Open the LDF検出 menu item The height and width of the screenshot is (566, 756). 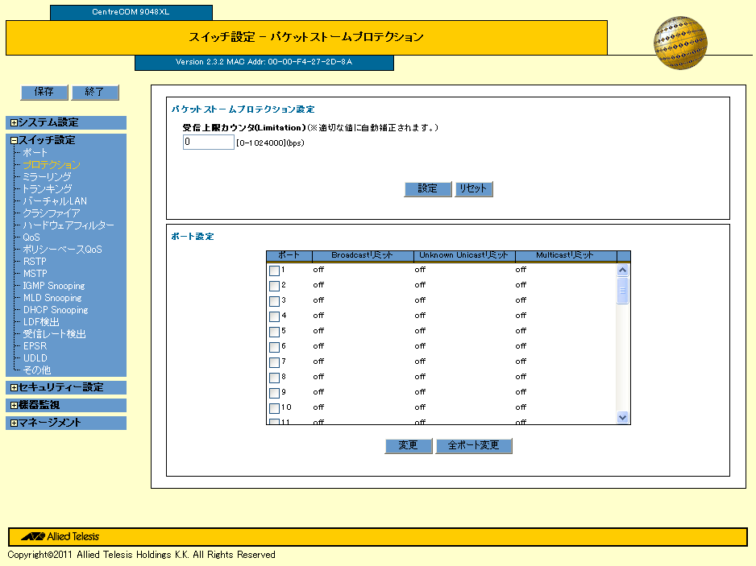click(41, 322)
